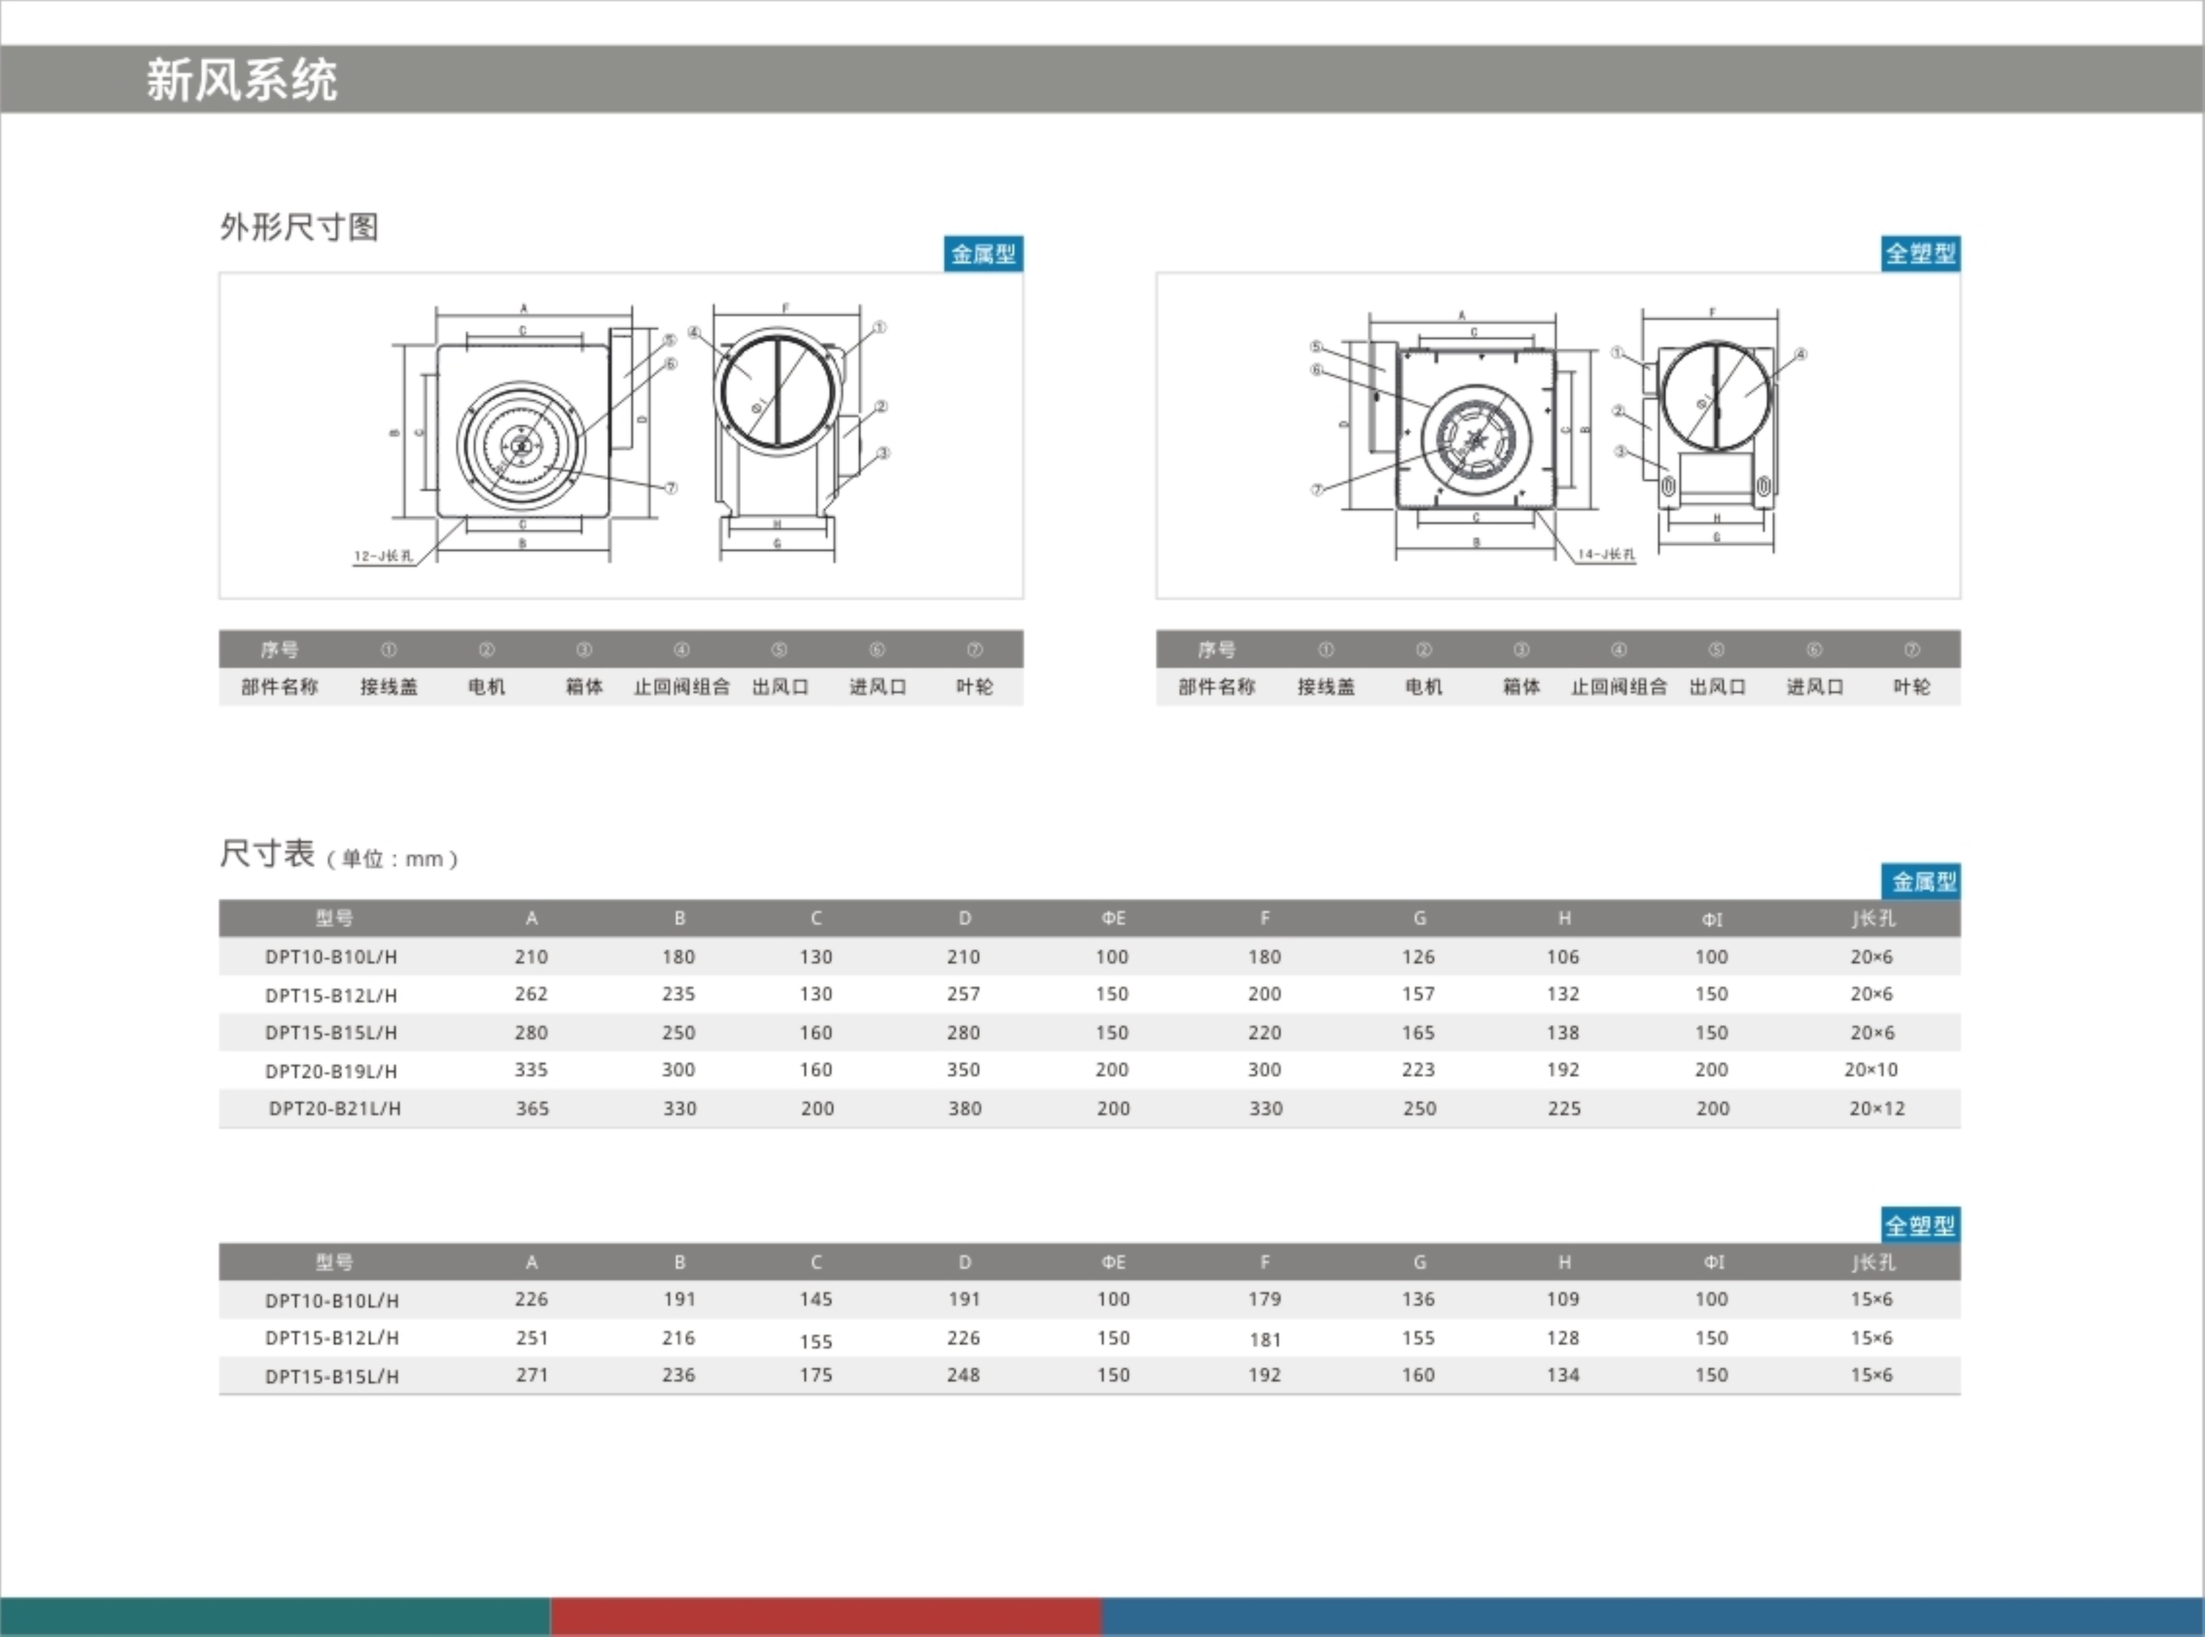Click the metal-type dimension drawing
Screen dimensions: 2205x1637
(620, 435)
